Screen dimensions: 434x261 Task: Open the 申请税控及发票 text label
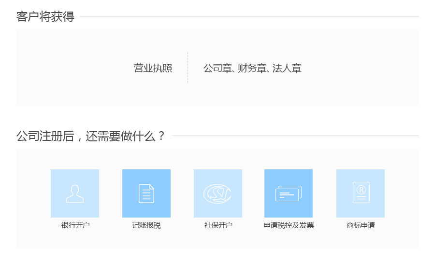(289, 225)
